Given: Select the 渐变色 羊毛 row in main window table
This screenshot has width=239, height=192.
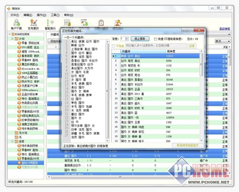Looking at the screenshot, I should coord(137,161).
